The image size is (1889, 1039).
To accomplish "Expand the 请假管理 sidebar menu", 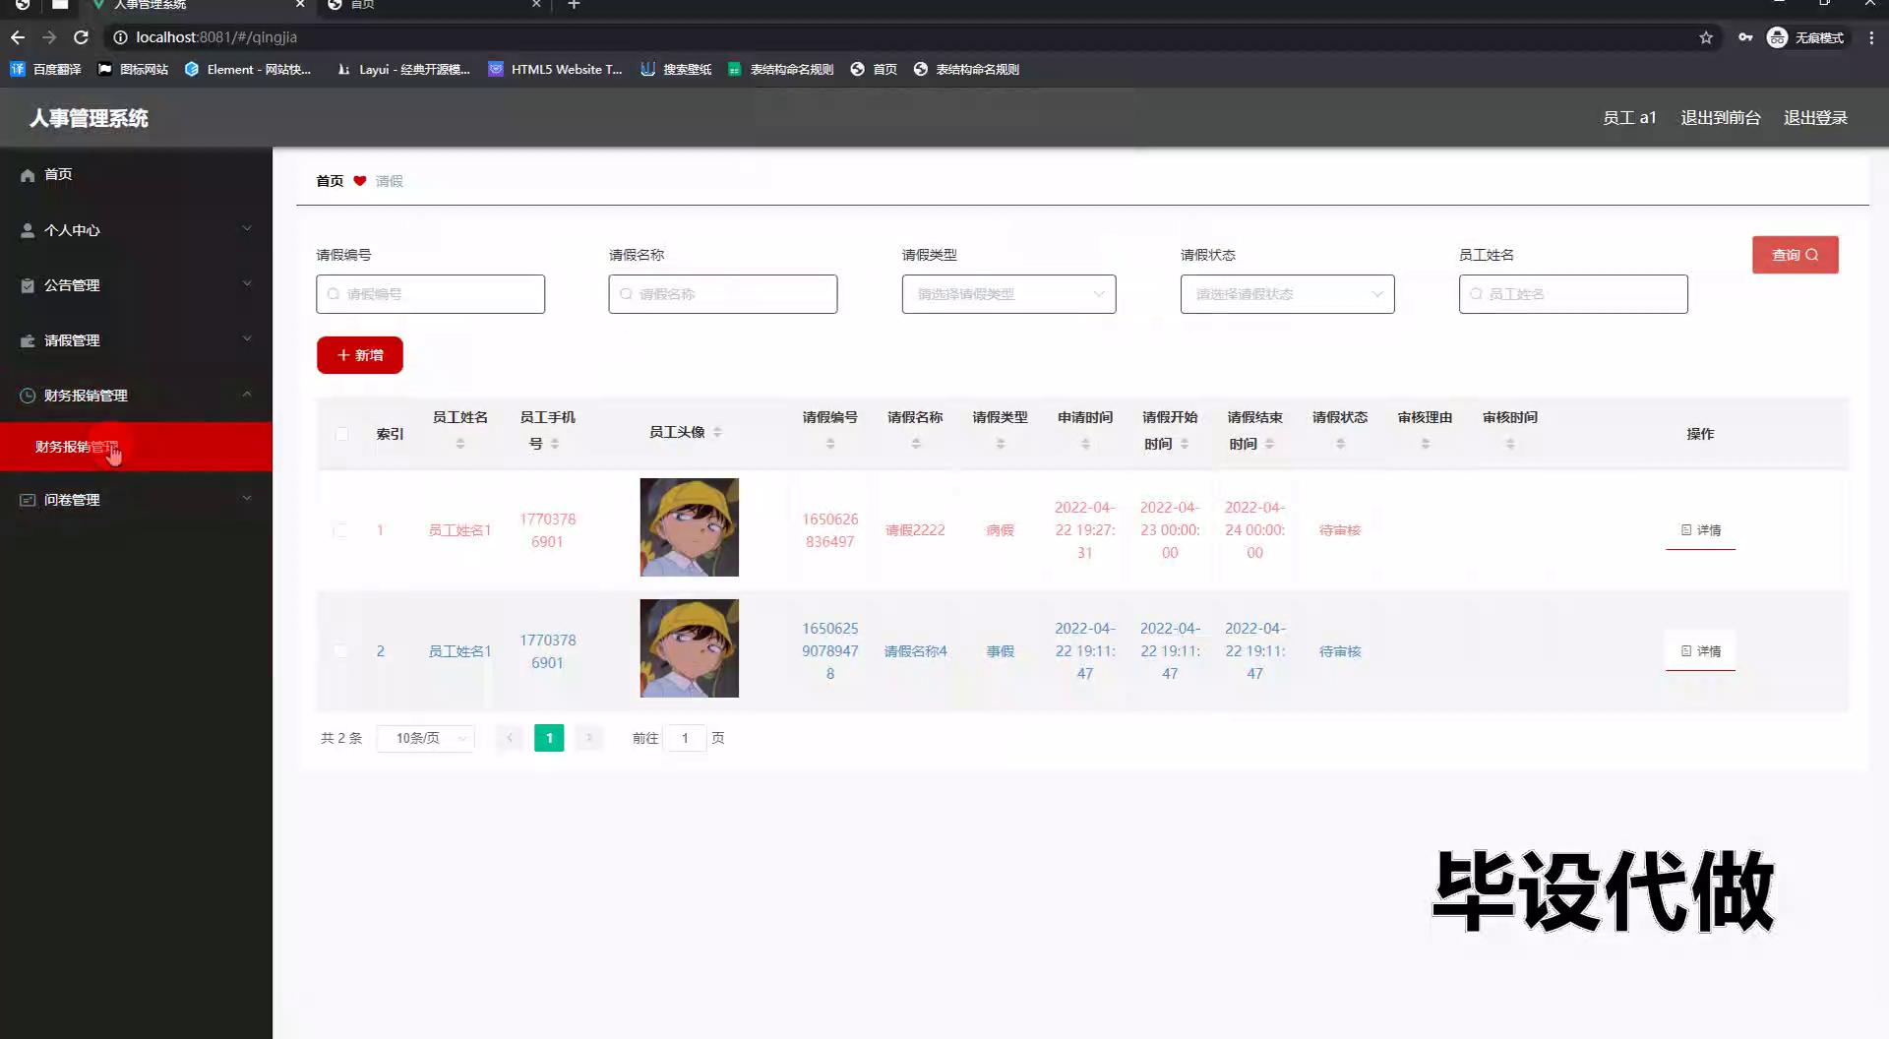I will point(136,340).
